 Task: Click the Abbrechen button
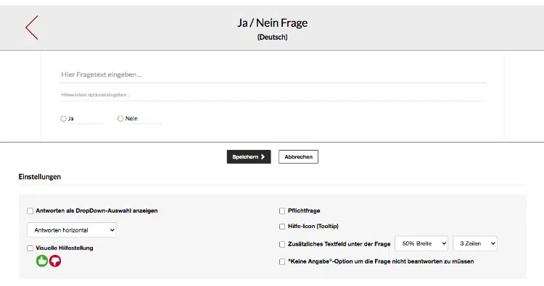pyautogui.click(x=298, y=157)
